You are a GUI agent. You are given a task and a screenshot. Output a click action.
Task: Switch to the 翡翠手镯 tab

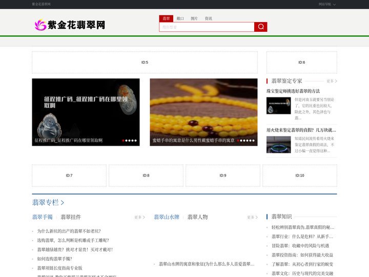pos(43,217)
